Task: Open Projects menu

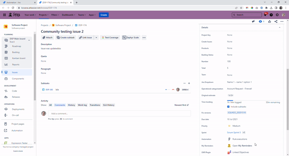Action: pyautogui.click(x=44, y=15)
